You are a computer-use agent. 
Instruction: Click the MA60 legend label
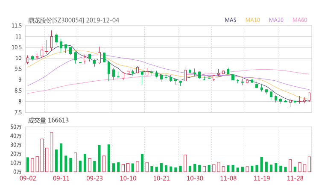pyautogui.click(x=299, y=20)
